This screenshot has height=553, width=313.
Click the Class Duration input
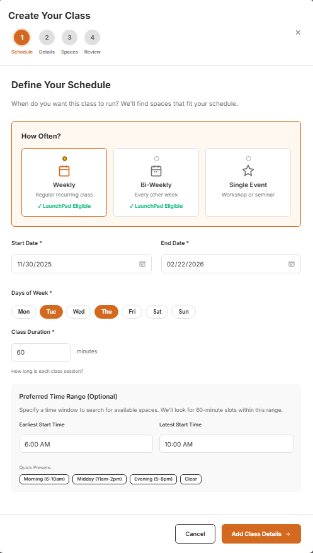pos(41,352)
